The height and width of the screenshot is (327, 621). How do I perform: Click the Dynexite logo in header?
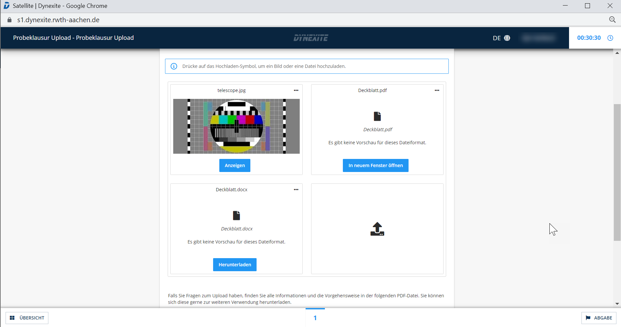click(x=311, y=38)
